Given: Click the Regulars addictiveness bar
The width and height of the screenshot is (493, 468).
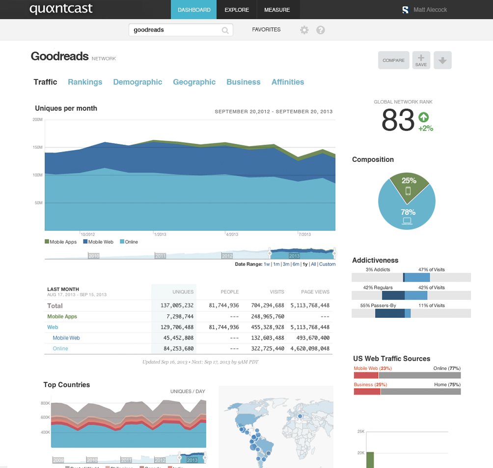Looking at the screenshot, I should pyautogui.click(x=411, y=295).
